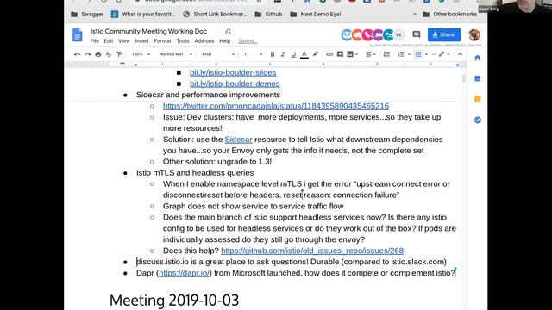The height and width of the screenshot is (310, 552).
Task: Expand bulleted list style options
Action: [x=426, y=54]
